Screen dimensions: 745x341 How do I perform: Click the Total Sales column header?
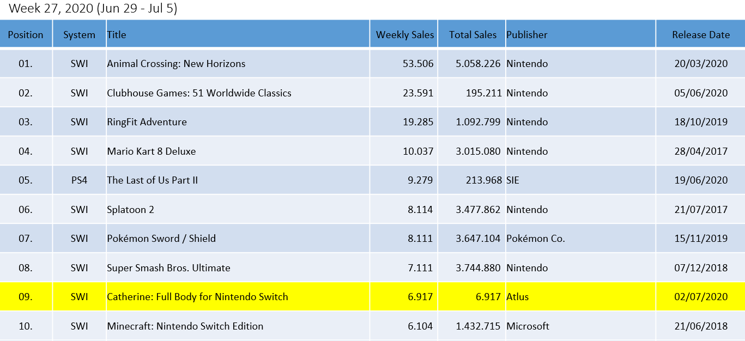(472, 34)
